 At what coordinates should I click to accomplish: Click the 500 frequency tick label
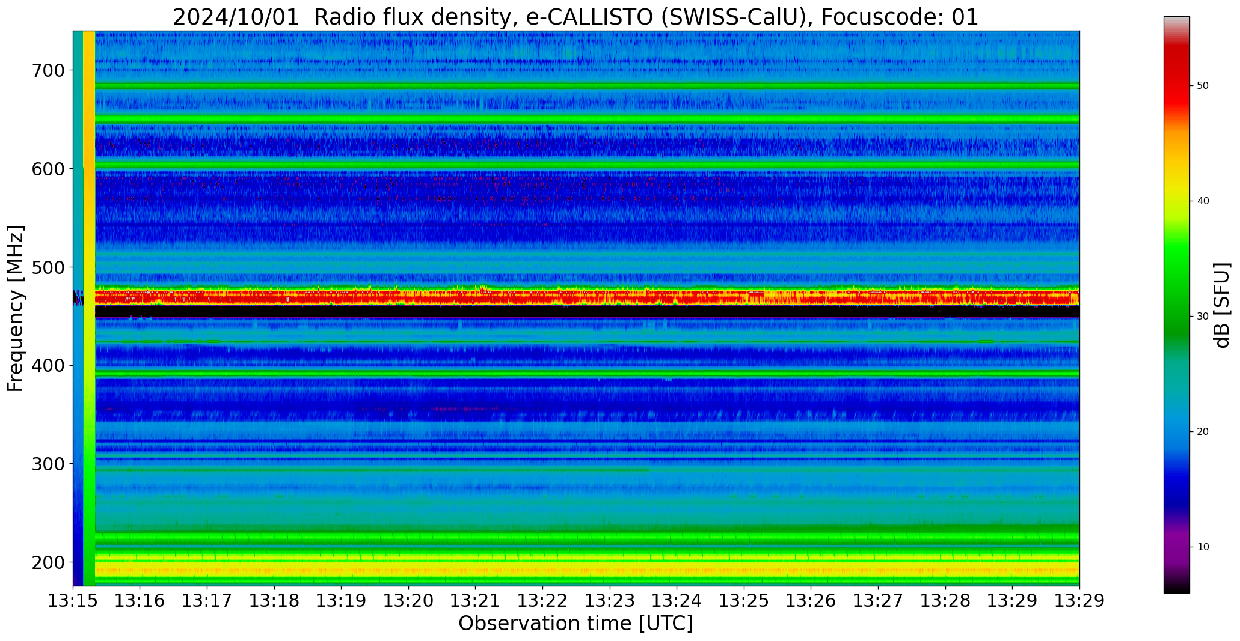point(48,267)
